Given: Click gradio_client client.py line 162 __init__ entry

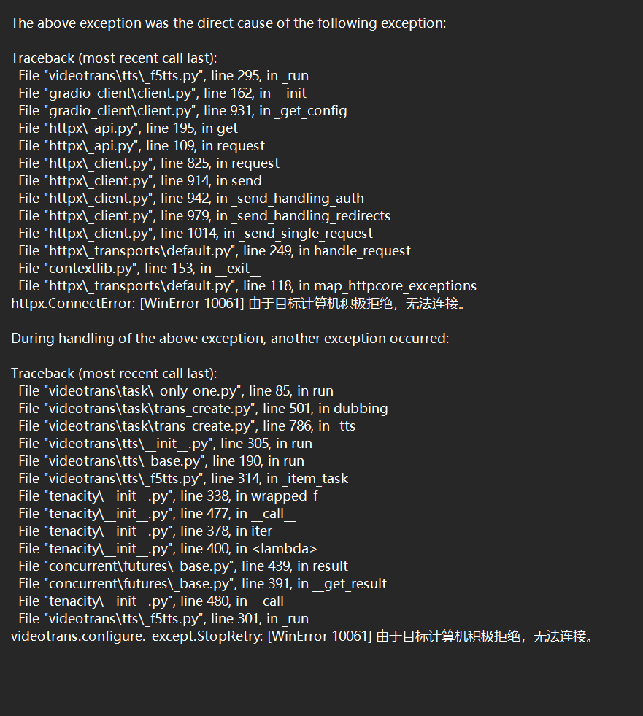Looking at the screenshot, I should (168, 93).
